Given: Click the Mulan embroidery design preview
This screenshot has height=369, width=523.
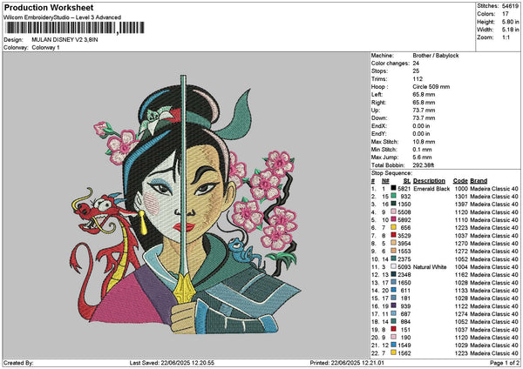Looking at the screenshot, I should click(x=186, y=205).
